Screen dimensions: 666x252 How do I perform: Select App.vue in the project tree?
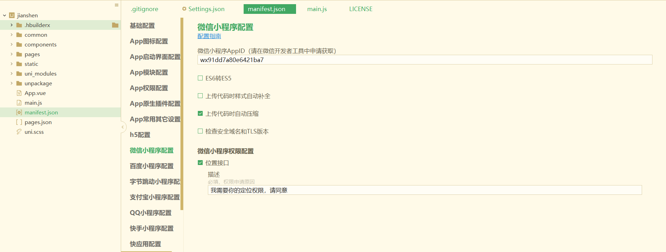(x=35, y=93)
